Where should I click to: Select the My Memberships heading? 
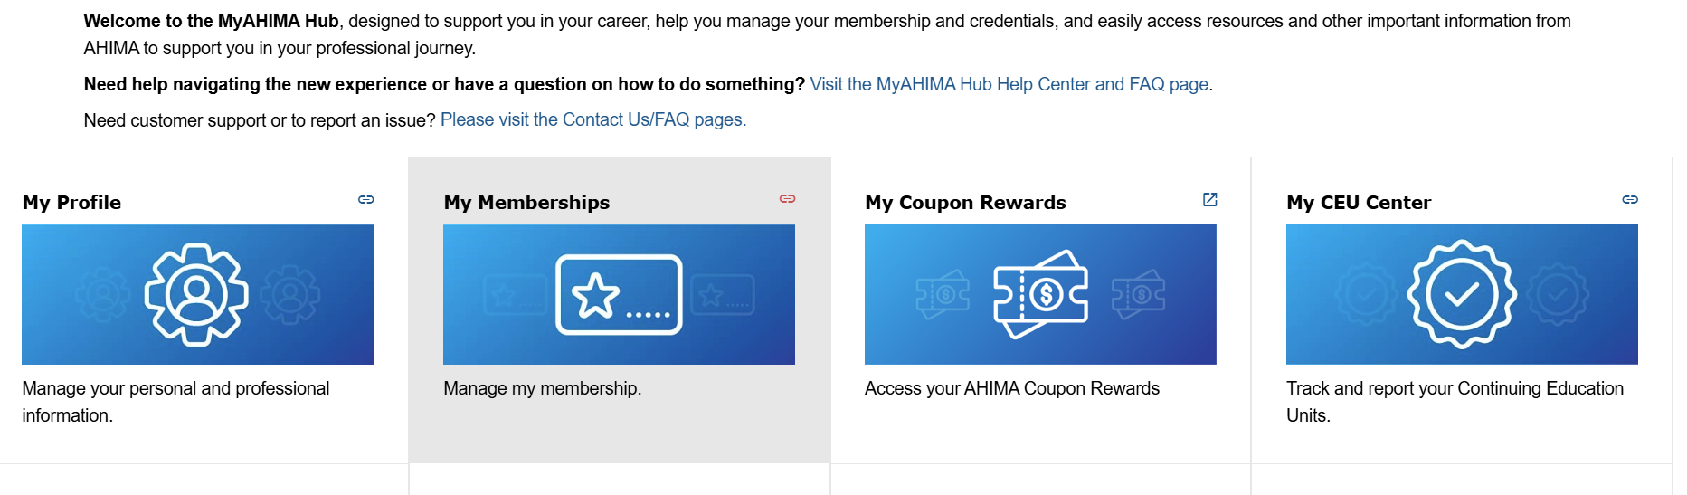tap(526, 203)
